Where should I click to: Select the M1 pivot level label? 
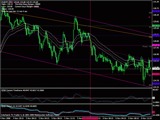click(150, 85)
